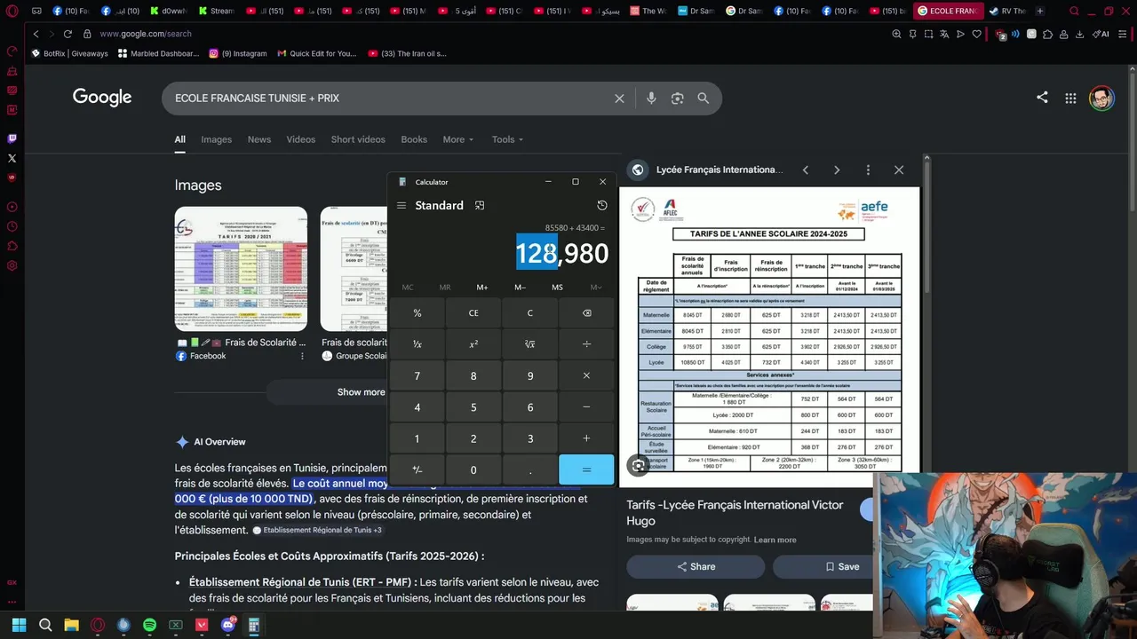Go to previous image in preview panel

(x=806, y=170)
